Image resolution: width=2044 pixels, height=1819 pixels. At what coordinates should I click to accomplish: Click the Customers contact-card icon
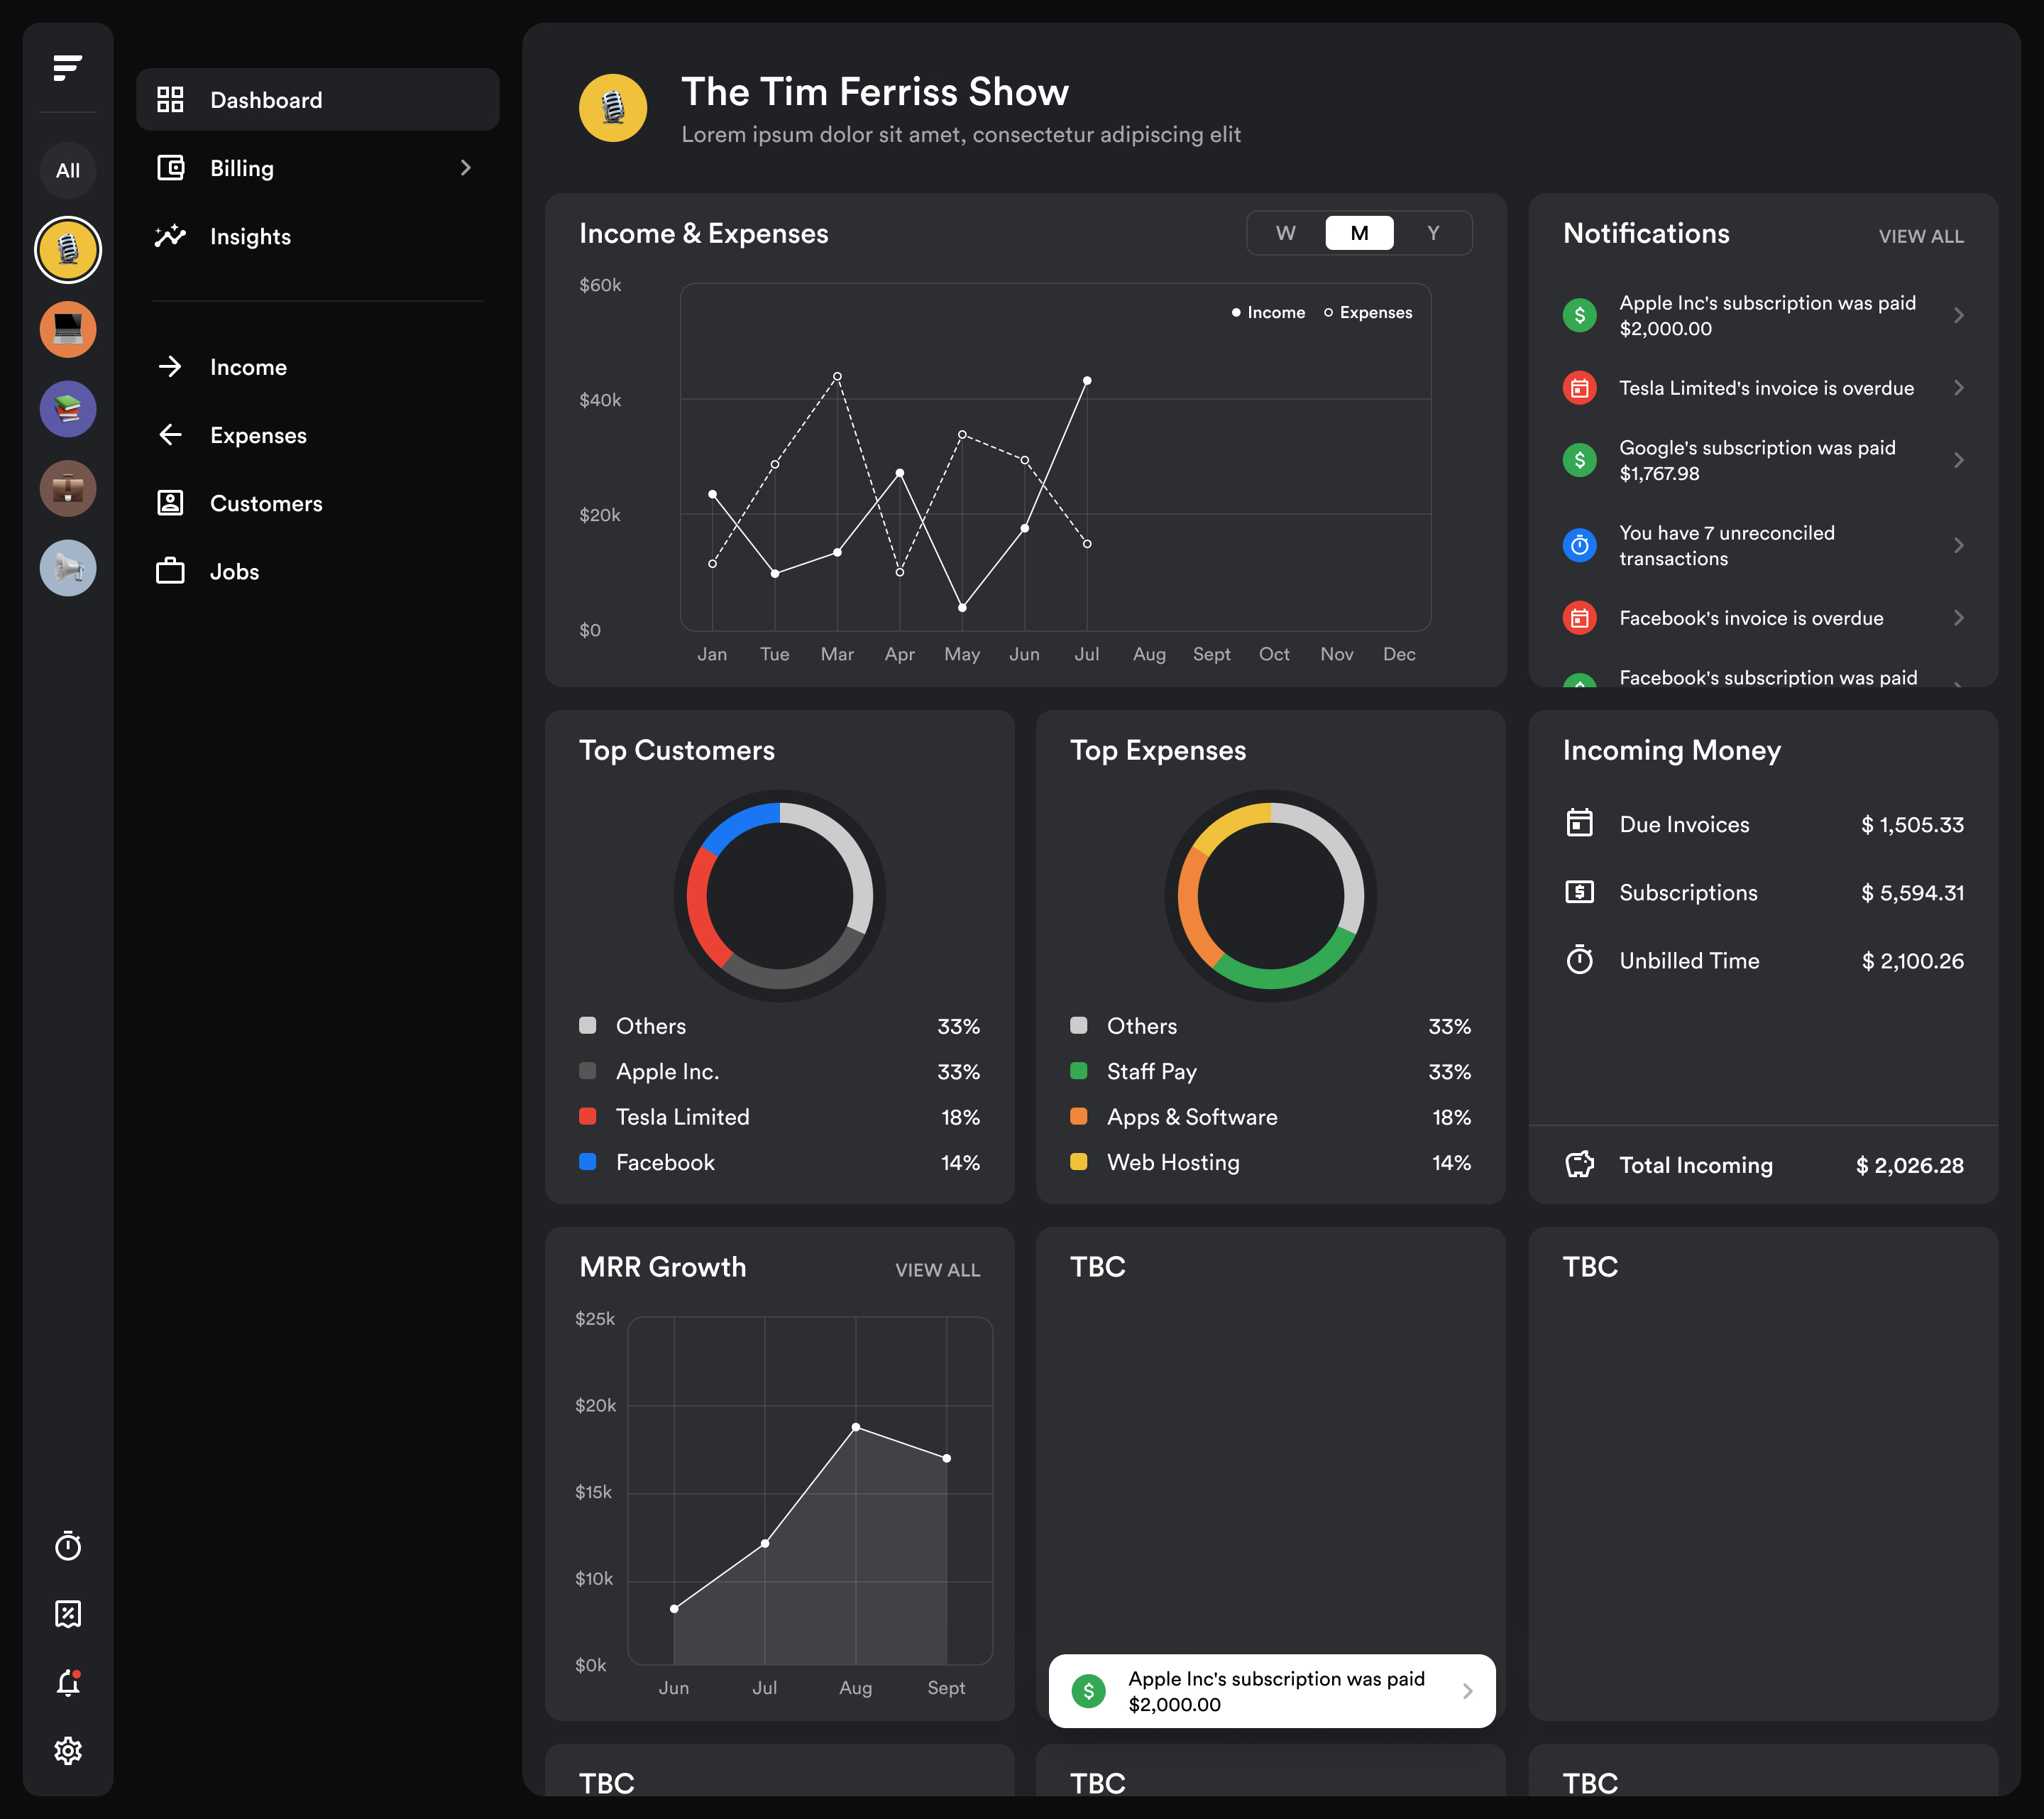(170, 502)
